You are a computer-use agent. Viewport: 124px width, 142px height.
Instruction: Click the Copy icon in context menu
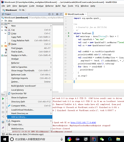click(x=9, y=33)
